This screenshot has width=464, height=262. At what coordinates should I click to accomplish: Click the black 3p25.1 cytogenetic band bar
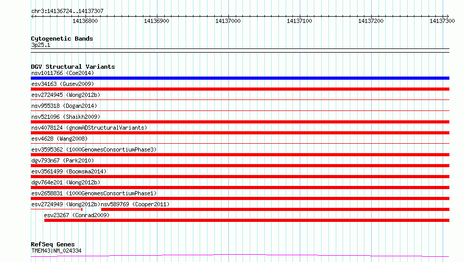pyautogui.click(x=240, y=51)
